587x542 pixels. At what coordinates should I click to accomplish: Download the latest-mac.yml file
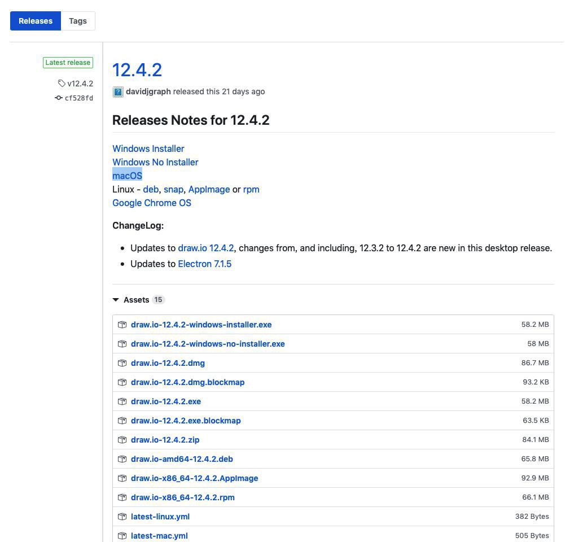[x=159, y=536]
